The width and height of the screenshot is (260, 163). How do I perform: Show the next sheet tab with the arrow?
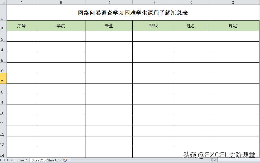pyautogui.click(x=8, y=160)
